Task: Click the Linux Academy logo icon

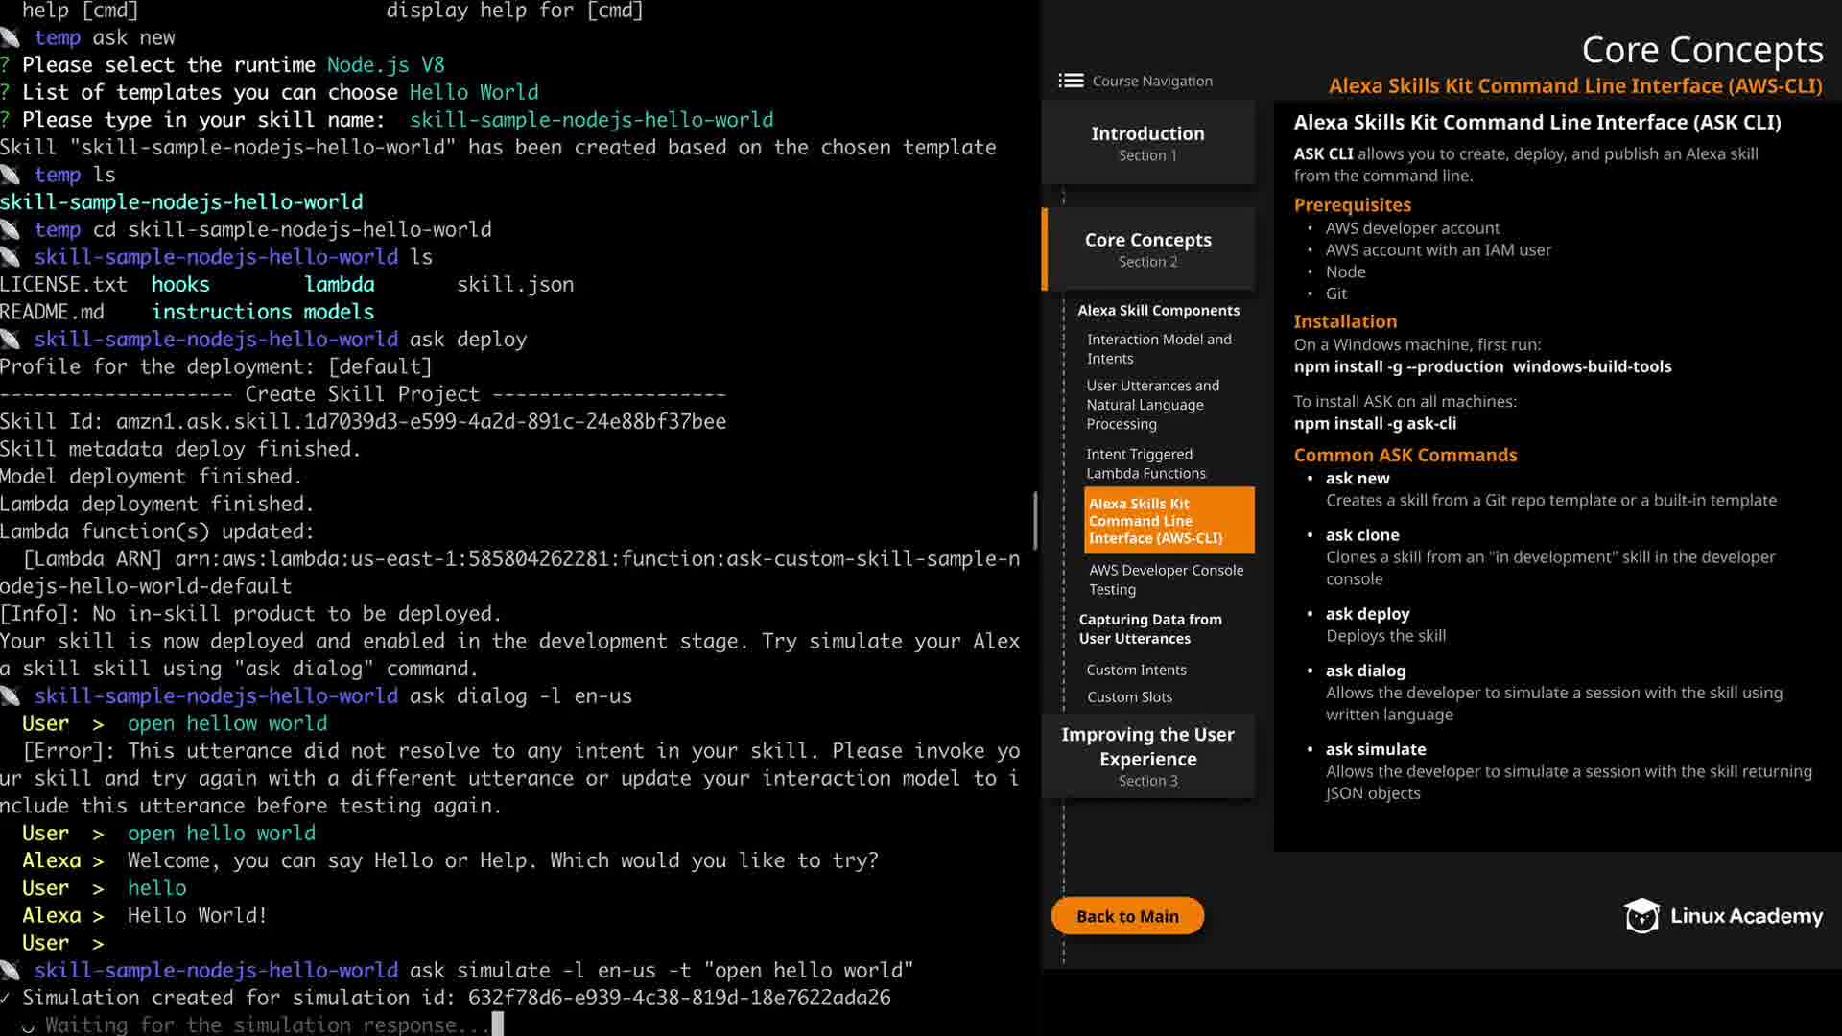Action: pos(1641,916)
